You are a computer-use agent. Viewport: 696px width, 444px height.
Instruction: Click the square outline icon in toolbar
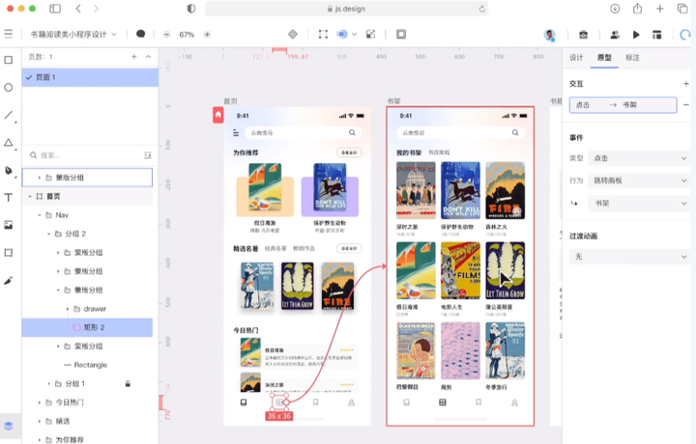[401, 34]
